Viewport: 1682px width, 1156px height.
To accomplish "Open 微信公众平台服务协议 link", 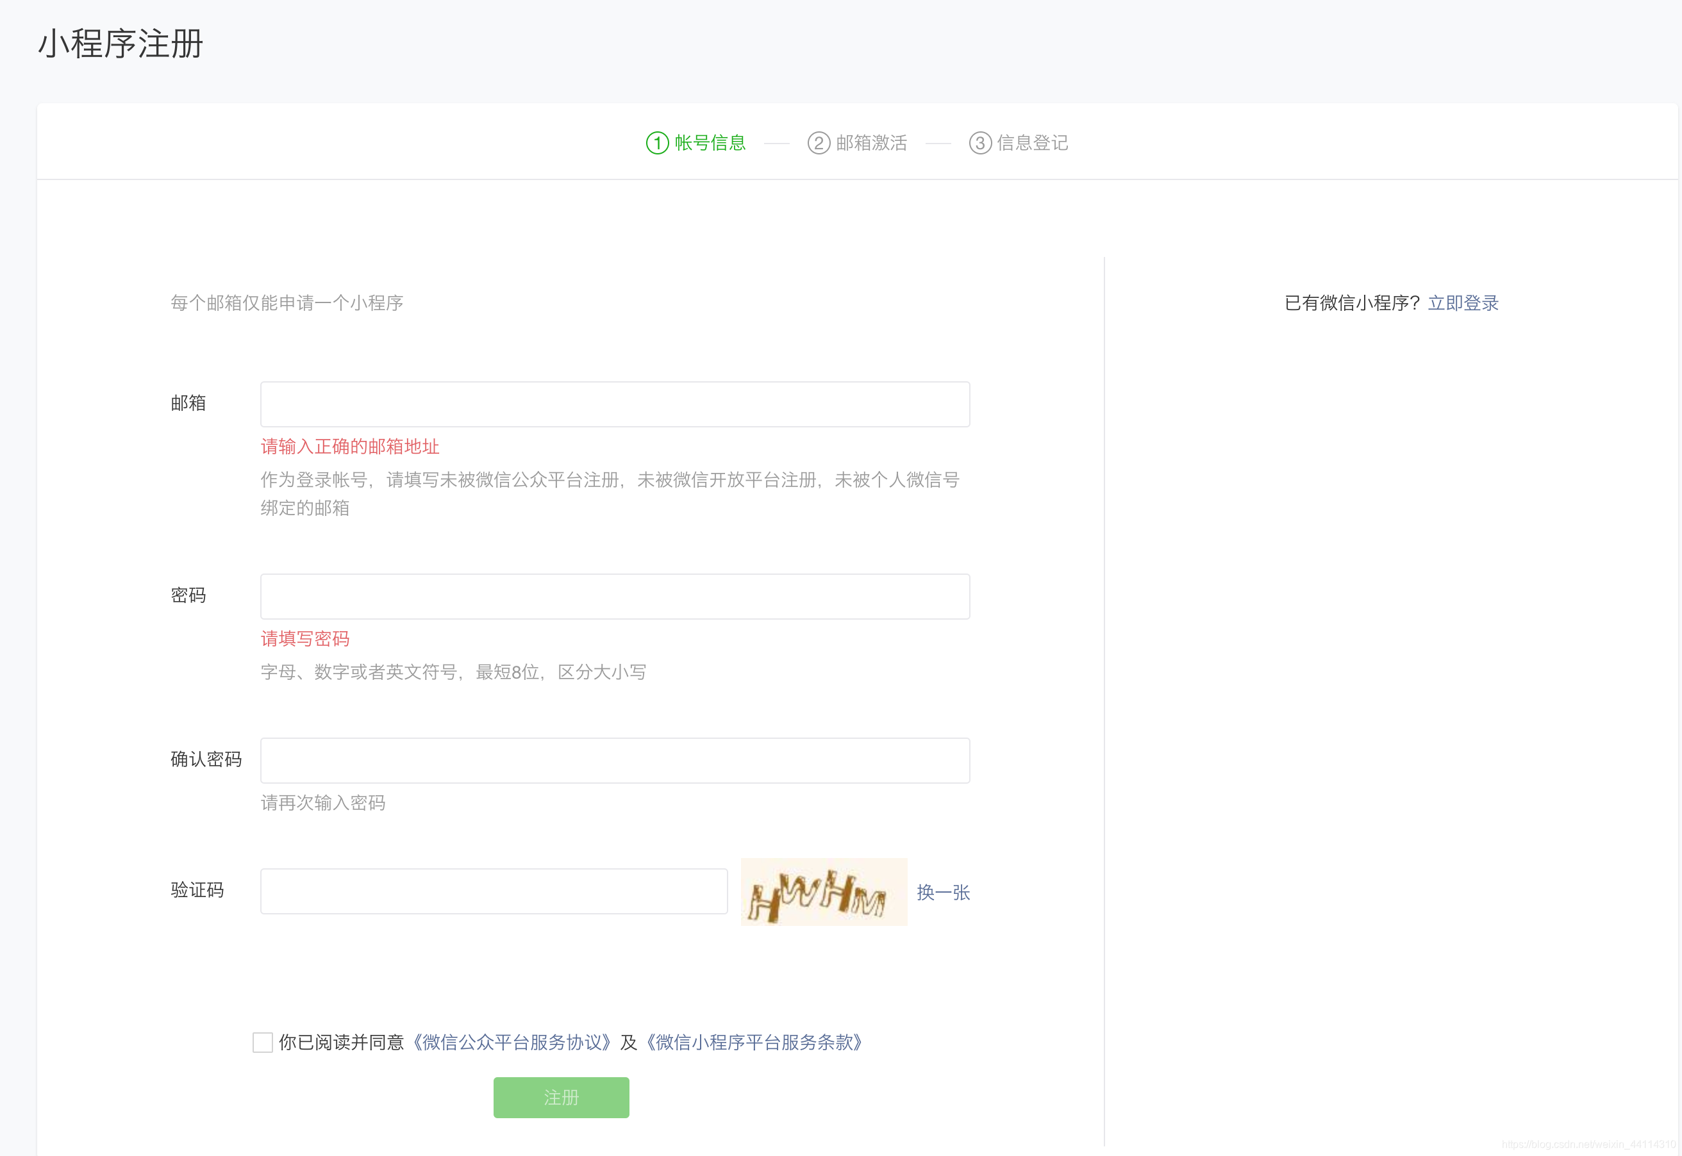I will pyautogui.click(x=512, y=1043).
